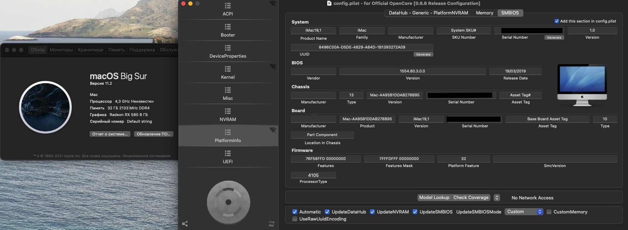Click the Board Type field 10
628x230 pixels.
[605, 119]
